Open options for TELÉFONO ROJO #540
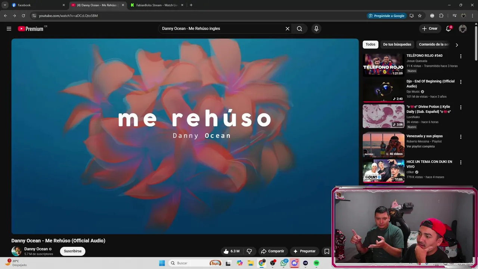This screenshot has width=478, height=269. (460, 56)
